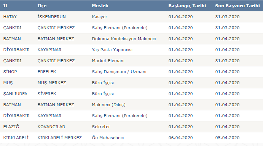Click the Son Başvuru Tarihi header
Viewport: 263px width, 146px height.
tap(237, 6)
